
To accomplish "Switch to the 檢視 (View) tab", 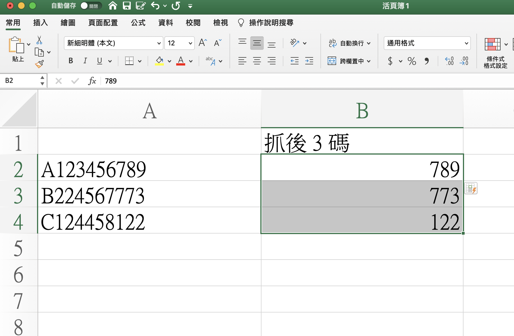I will tap(221, 23).
